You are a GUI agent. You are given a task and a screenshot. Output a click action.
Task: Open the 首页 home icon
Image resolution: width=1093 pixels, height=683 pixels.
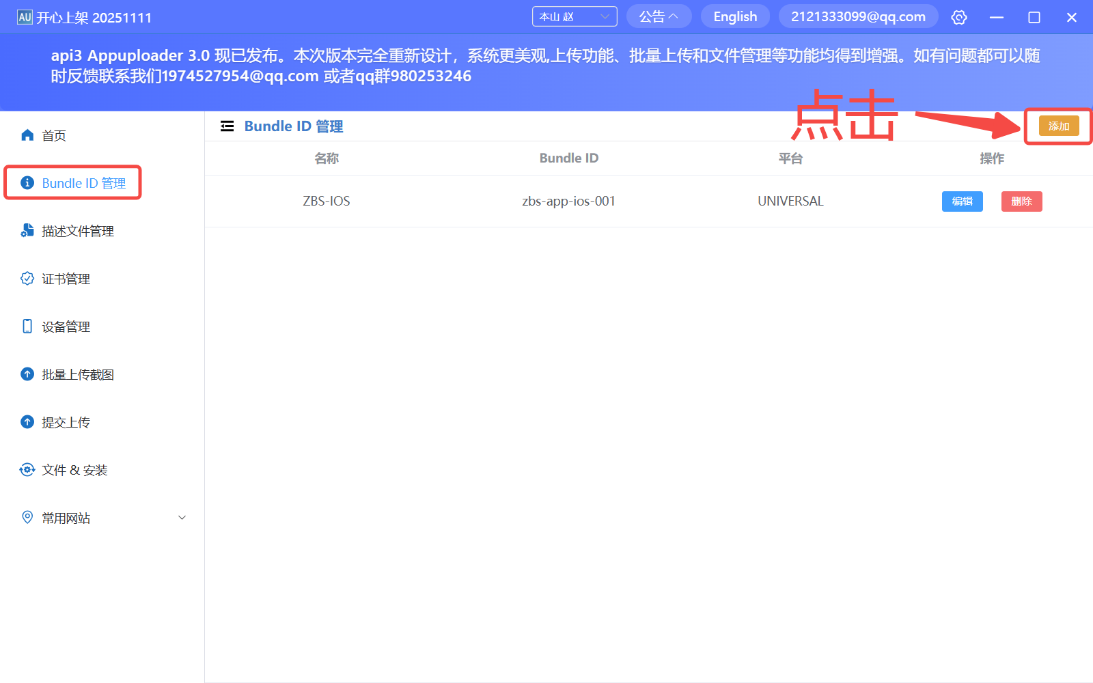tap(27, 135)
